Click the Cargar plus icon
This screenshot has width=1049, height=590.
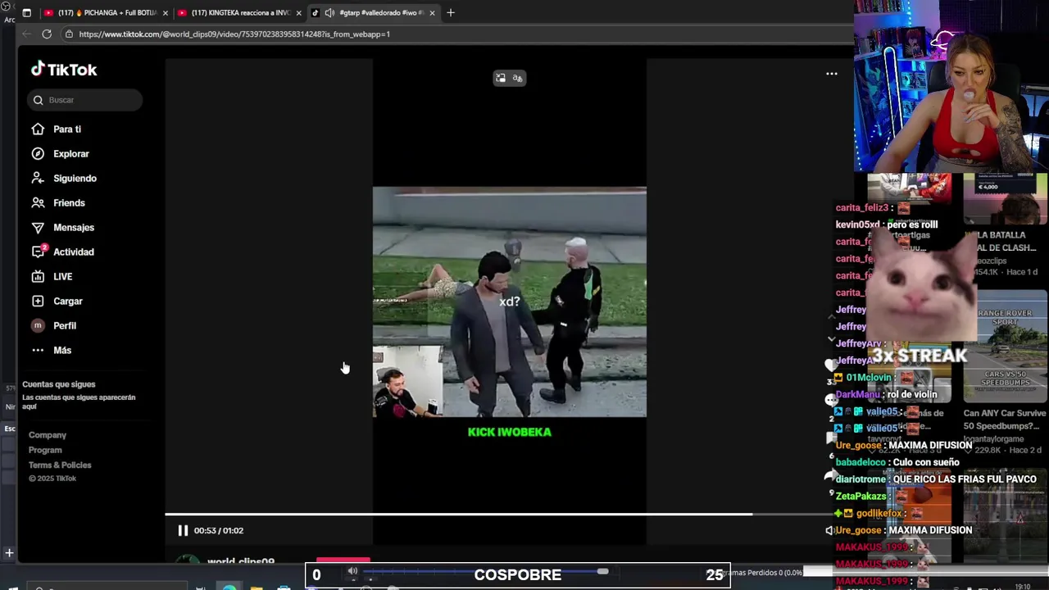pyautogui.click(x=38, y=302)
